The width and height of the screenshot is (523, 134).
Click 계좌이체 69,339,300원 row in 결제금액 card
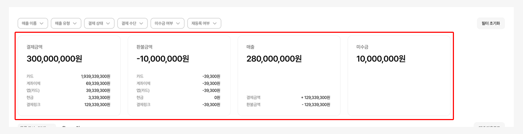point(68,83)
